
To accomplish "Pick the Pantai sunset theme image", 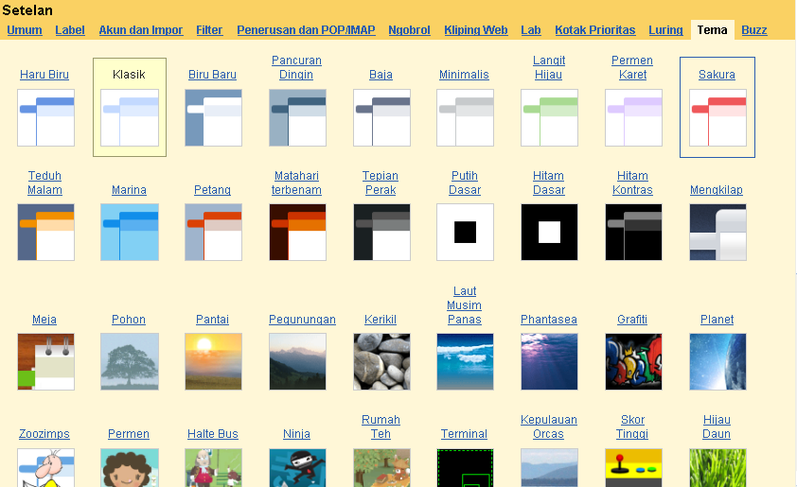I will pyautogui.click(x=214, y=361).
